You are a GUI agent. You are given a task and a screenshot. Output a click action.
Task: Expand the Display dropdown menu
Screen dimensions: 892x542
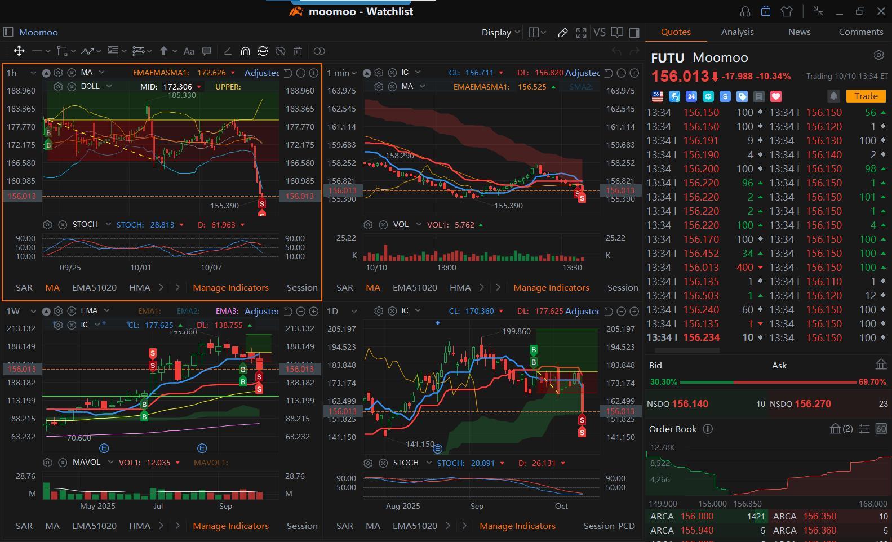tap(500, 33)
